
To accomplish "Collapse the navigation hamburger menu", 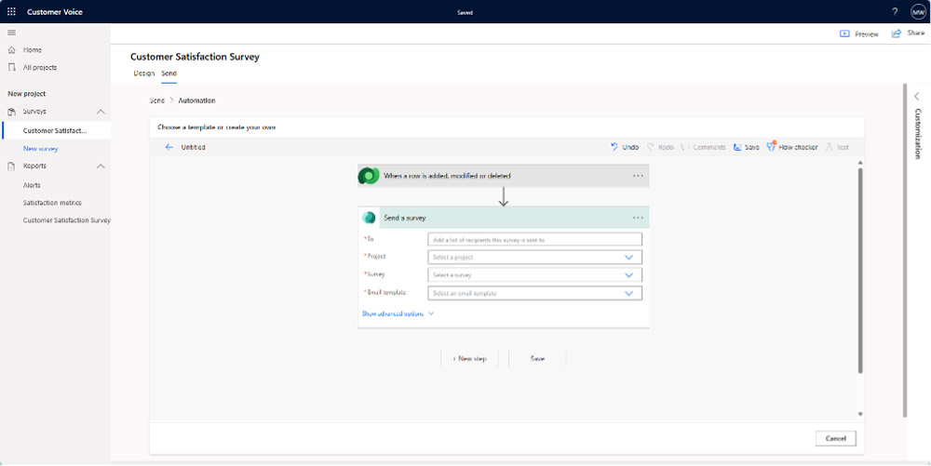I will (11, 32).
